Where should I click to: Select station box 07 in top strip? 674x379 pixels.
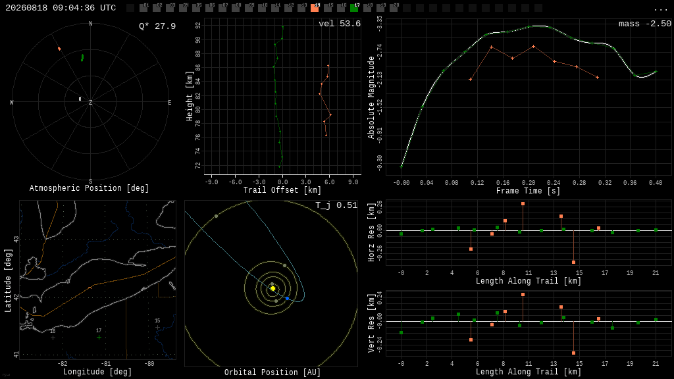pos(222,8)
